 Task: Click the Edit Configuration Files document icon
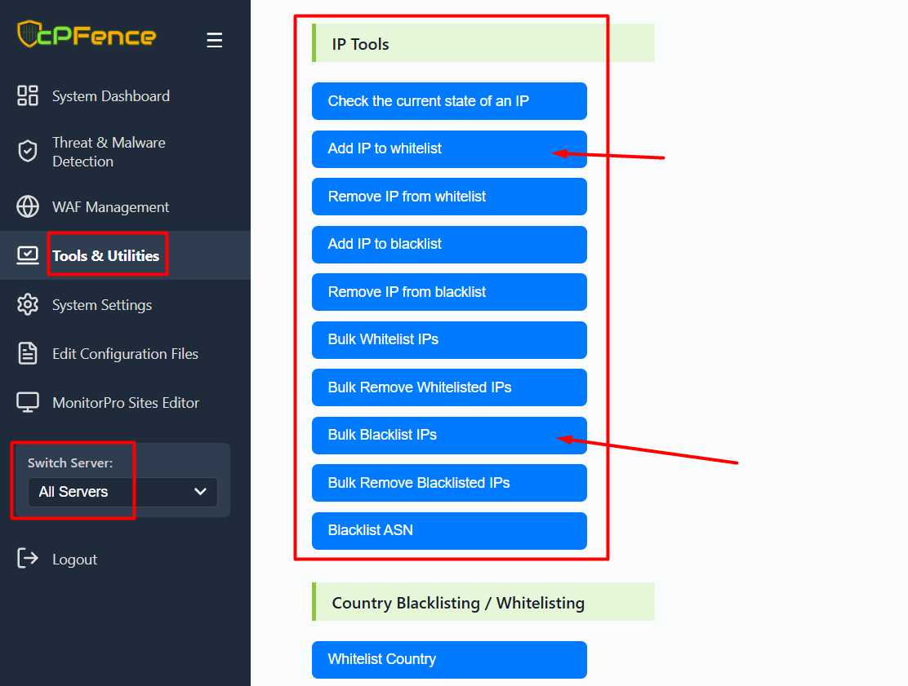(x=28, y=354)
